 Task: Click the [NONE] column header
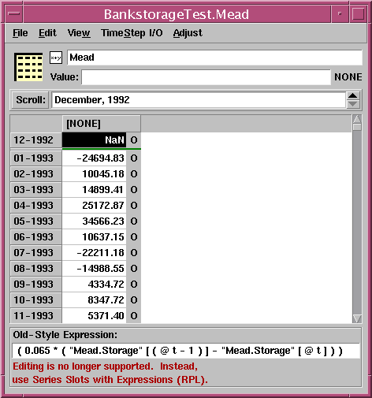point(102,124)
